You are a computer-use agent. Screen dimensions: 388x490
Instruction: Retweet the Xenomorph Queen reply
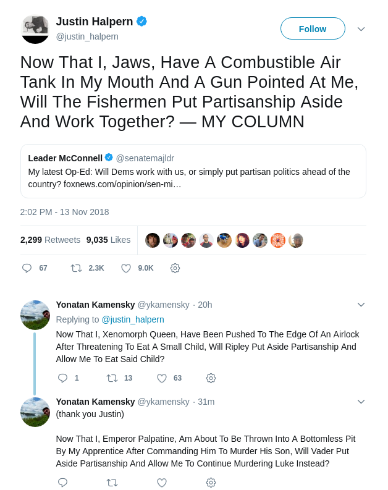(x=112, y=378)
